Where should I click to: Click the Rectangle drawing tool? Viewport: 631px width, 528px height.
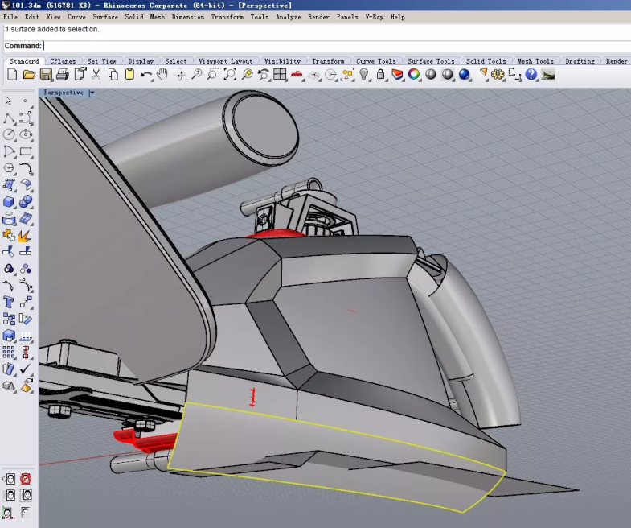(x=26, y=151)
